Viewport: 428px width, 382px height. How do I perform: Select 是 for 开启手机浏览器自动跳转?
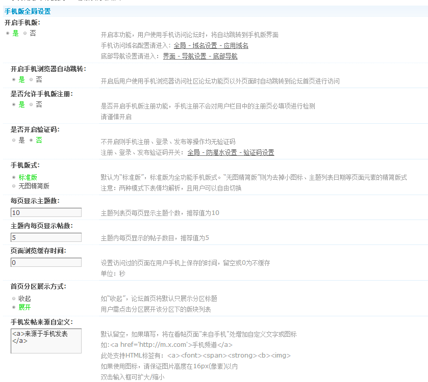pyautogui.click(x=14, y=79)
